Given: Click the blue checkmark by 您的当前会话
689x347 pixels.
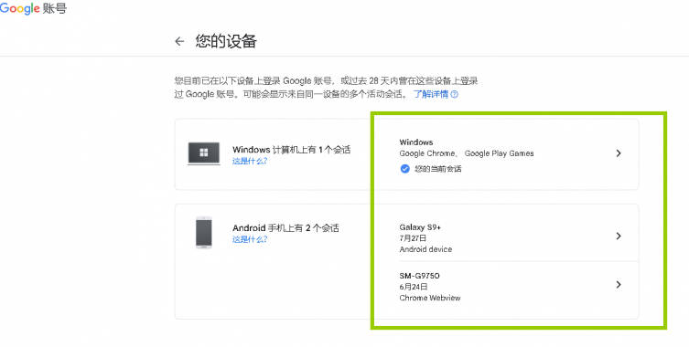Looking at the screenshot, I should pos(404,168).
